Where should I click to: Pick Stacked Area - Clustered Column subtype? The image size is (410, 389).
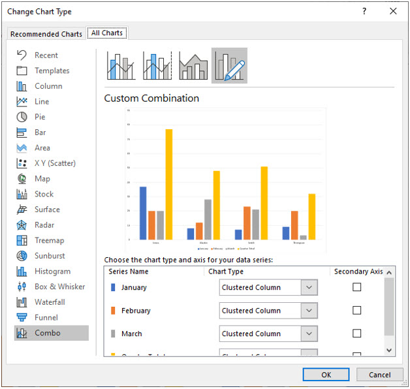[193, 66]
